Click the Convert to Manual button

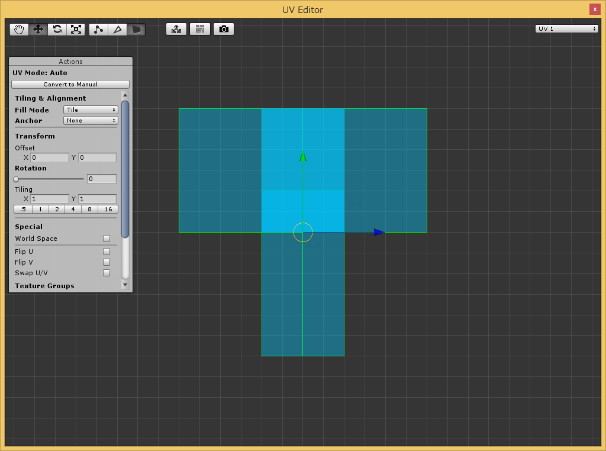pyautogui.click(x=70, y=84)
